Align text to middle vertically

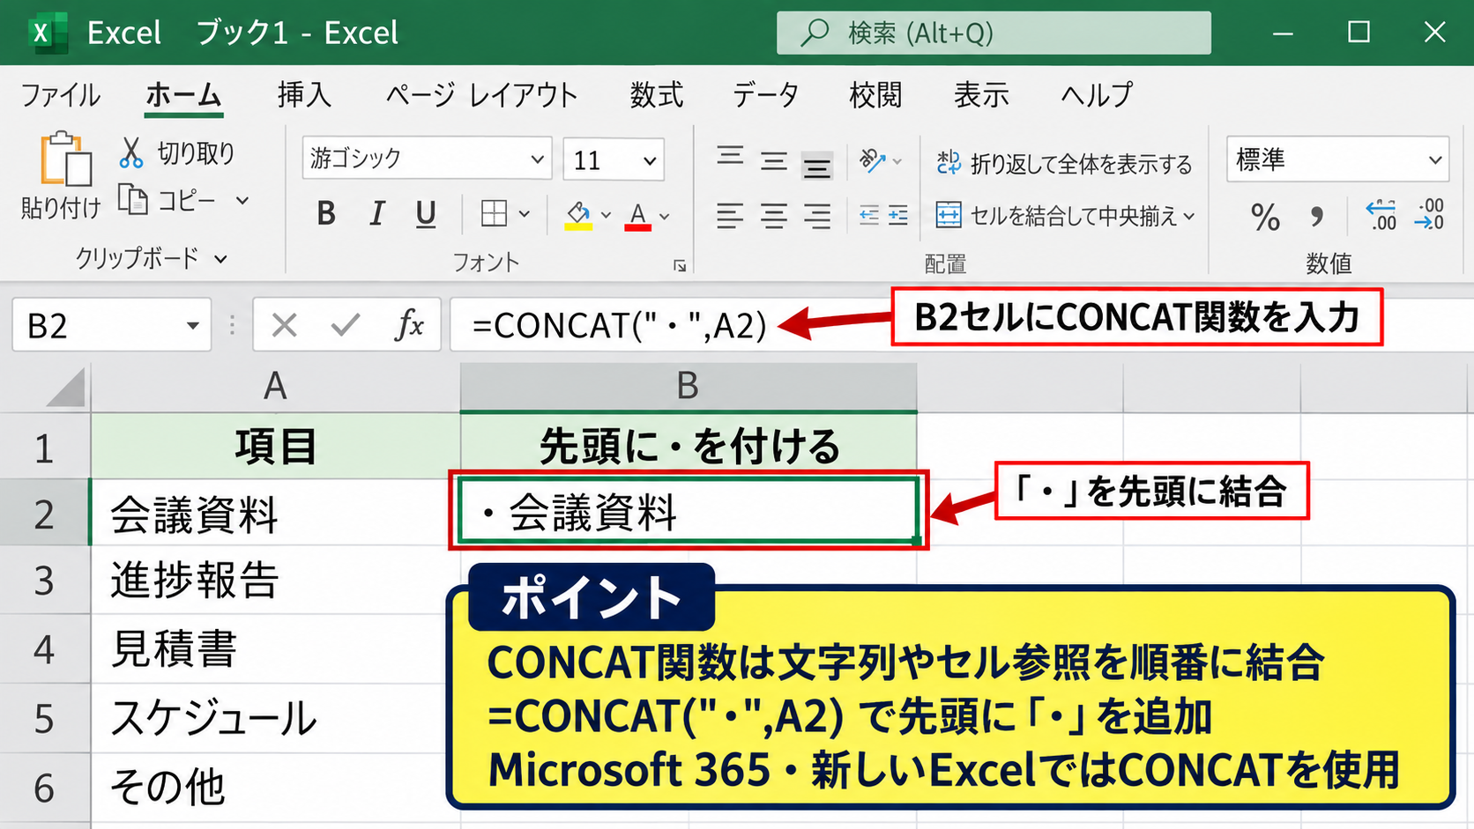(x=774, y=161)
